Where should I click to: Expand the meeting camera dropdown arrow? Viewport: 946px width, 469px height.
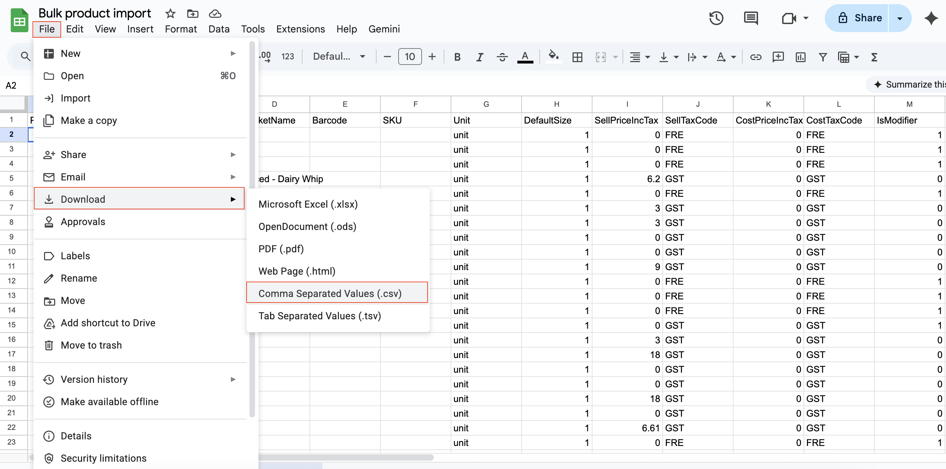pos(805,18)
